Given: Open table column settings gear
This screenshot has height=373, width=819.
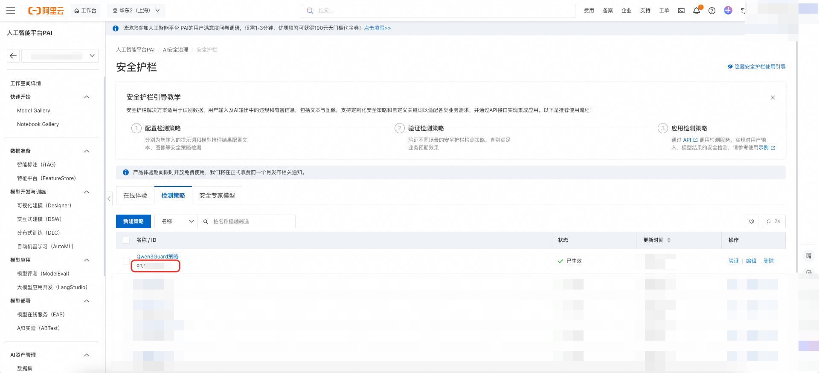Looking at the screenshot, I should click(752, 221).
